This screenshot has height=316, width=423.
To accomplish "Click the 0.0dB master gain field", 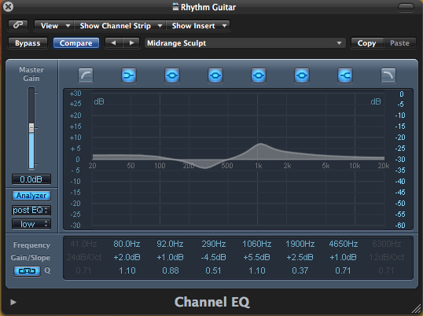I will [31, 179].
